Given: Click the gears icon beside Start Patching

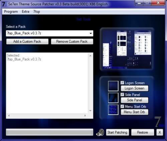Looking at the screenshot, I should pyautogui.click(x=100, y=132).
